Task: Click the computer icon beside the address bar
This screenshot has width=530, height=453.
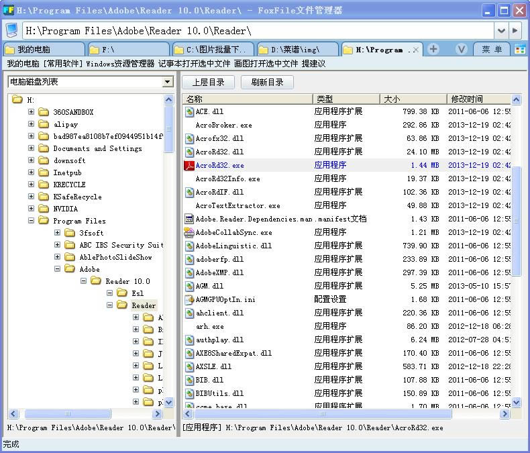Action: tap(12, 31)
